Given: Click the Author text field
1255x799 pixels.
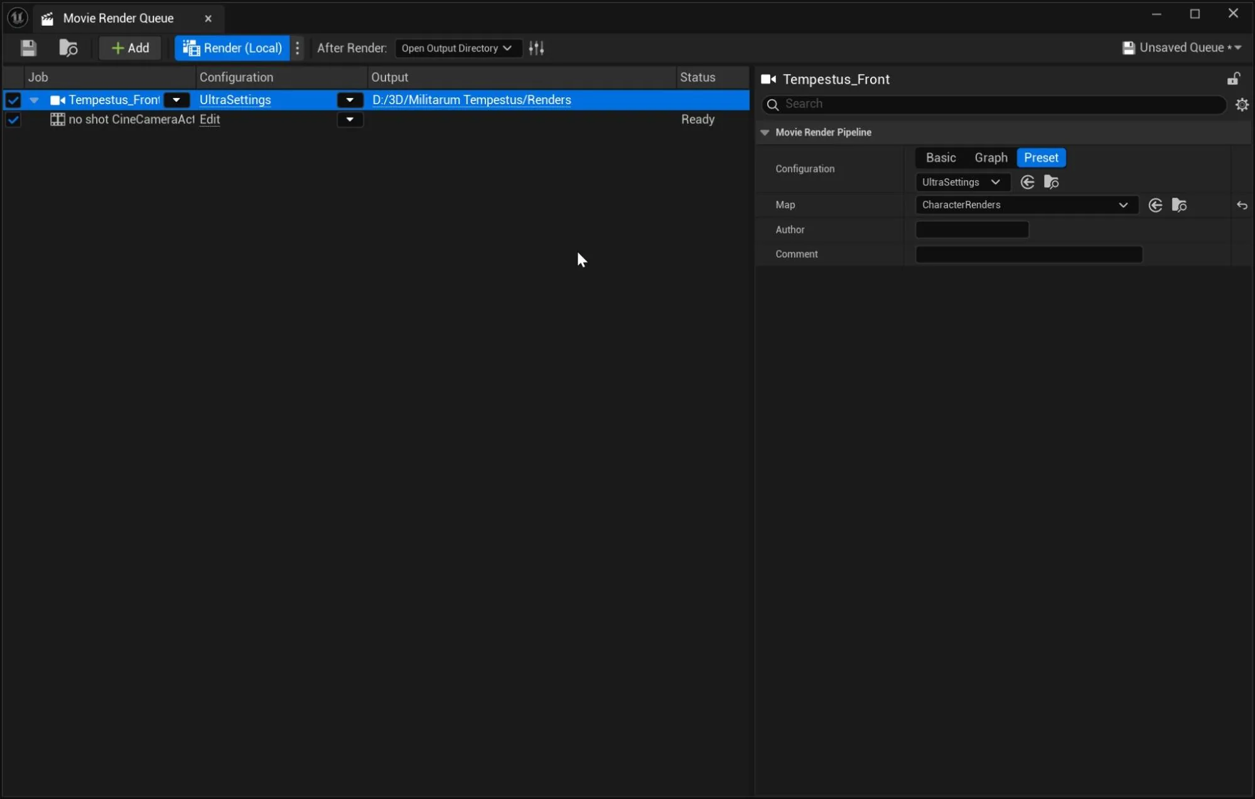Looking at the screenshot, I should pyautogui.click(x=972, y=230).
